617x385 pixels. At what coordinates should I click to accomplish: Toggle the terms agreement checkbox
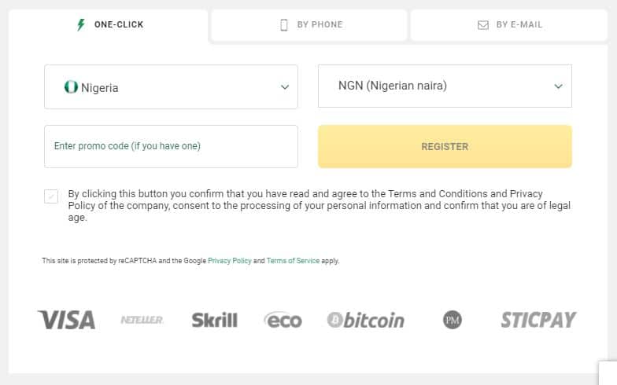tap(51, 196)
